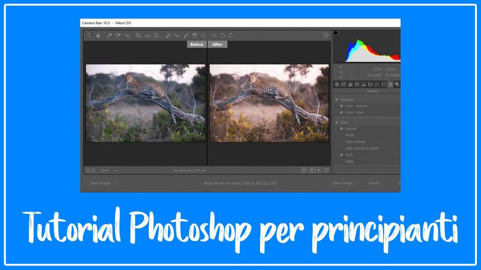Rotate image counterclockwise
Viewport: 481px width, 270px height.
pos(222,35)
